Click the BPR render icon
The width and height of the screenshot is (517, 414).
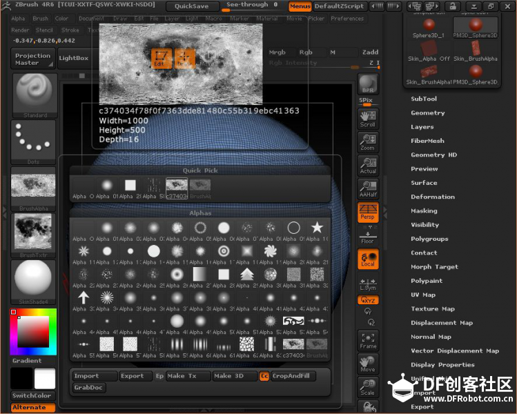point(368,84)
